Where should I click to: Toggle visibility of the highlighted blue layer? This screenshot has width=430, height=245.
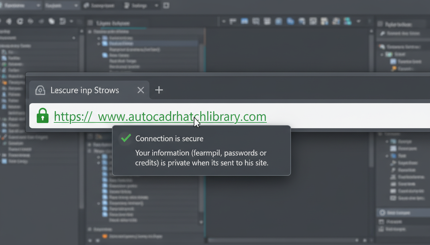105,44
